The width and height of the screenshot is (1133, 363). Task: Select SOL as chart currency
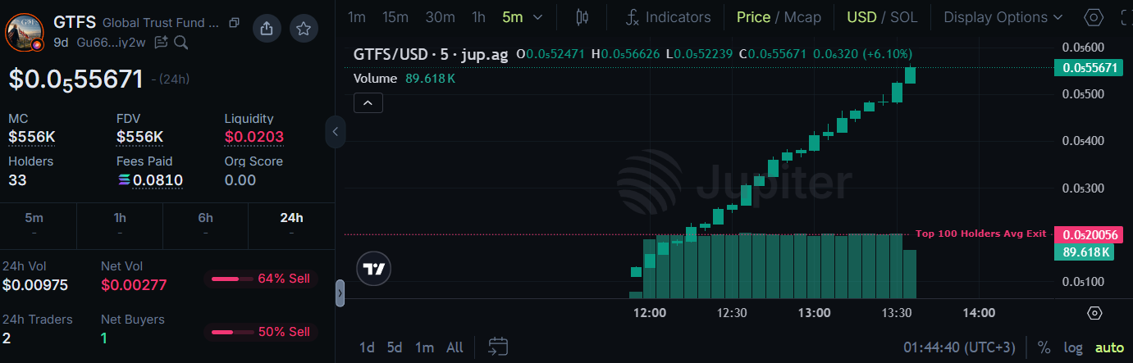tap(903, 17)
